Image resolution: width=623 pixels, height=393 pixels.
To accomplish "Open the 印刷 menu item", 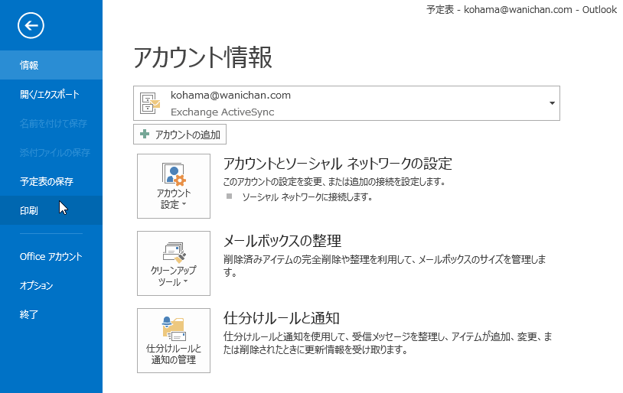I will click(x=51, y=210).
